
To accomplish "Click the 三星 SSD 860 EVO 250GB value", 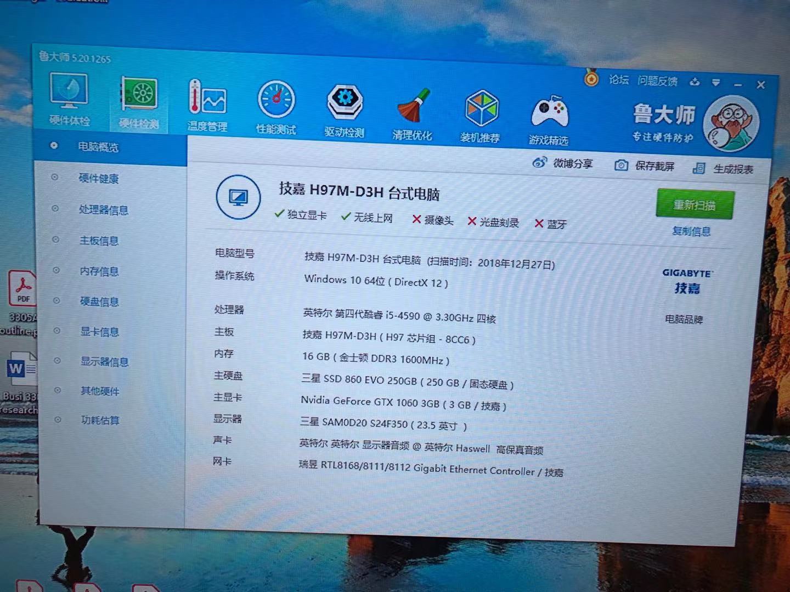I will pos(408,381).
